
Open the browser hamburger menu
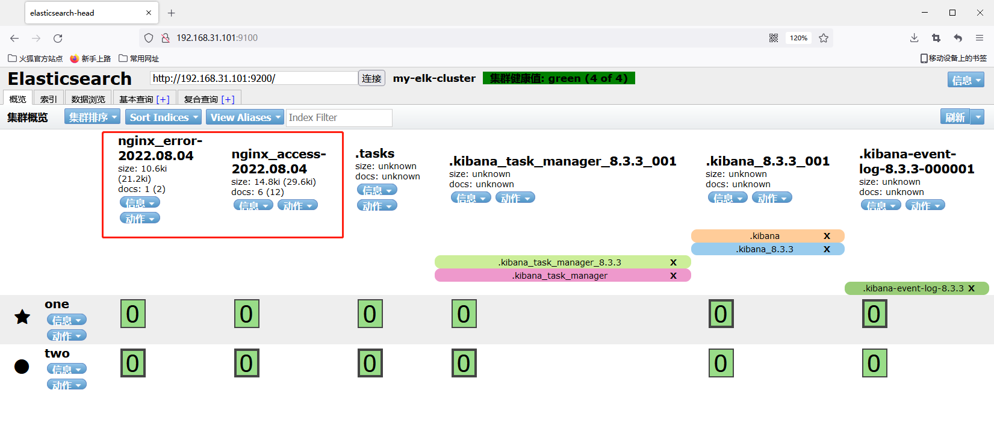pyautogui.click(x=980, y=38)
